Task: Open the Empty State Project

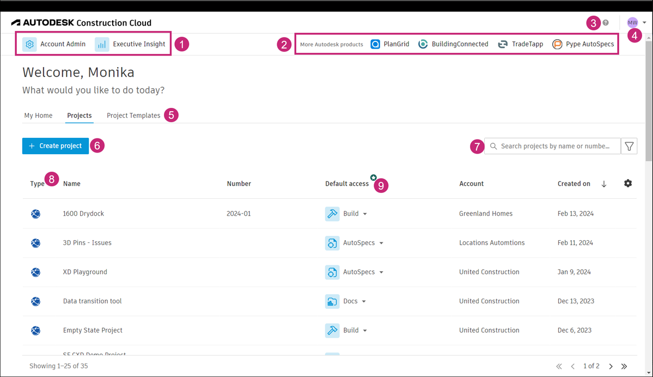Action: (x=93, y=330)
